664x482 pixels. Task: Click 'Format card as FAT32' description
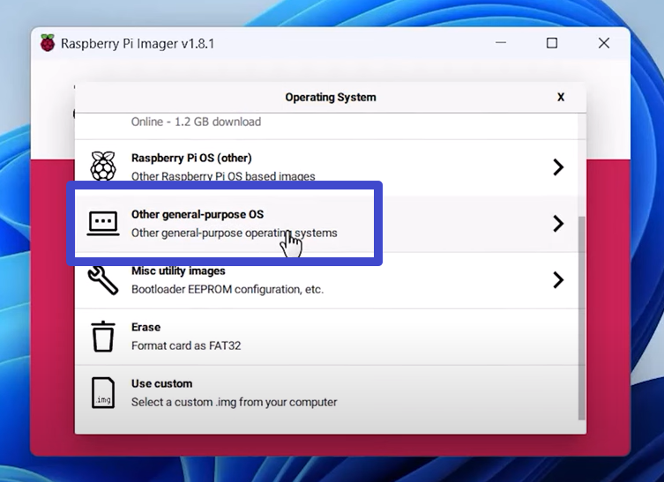[x=186, y=345]
